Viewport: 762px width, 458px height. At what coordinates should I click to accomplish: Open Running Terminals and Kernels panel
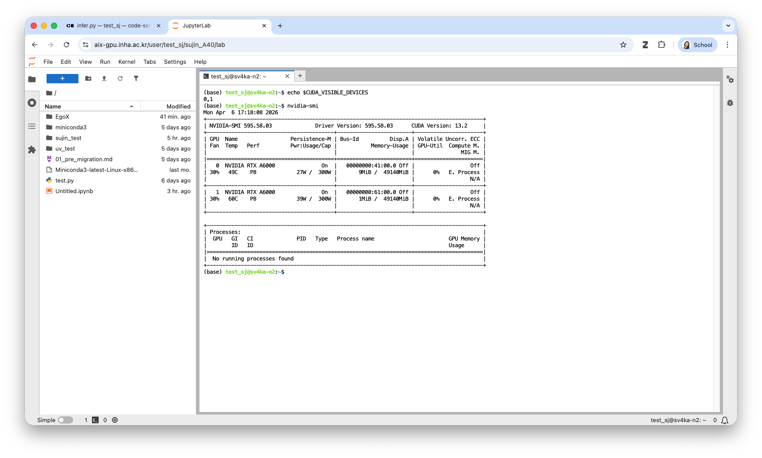click(32, 103)
